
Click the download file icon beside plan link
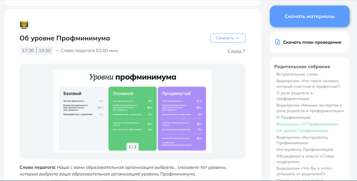point(278,42)
